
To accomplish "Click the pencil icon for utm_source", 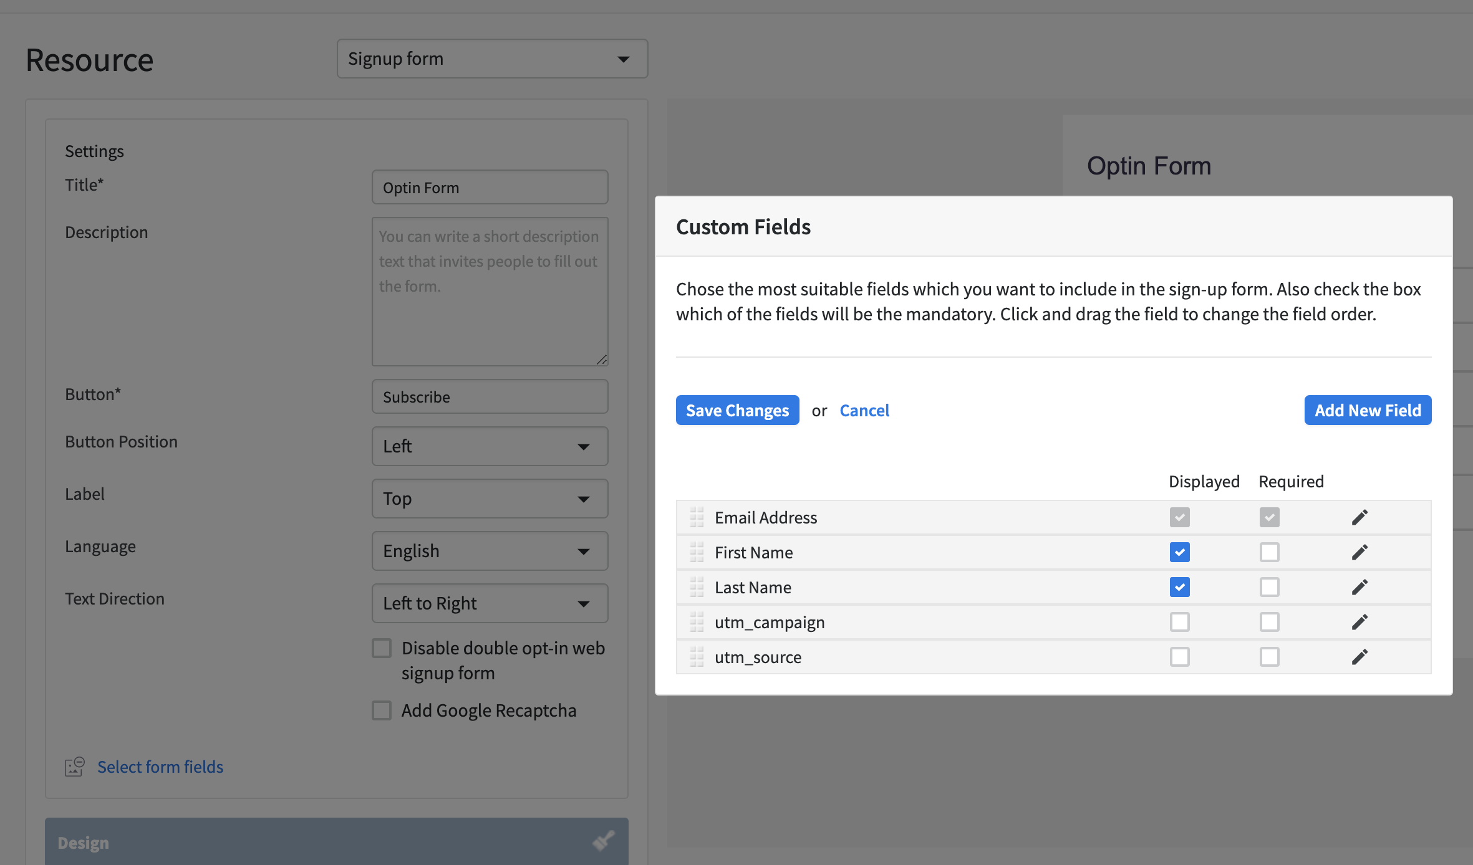I will 1360,657.
